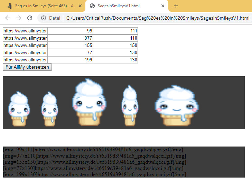Image resolution: width=252 pixels, height=181 pixels.
Task: Reload the page with refresh icon
Action: (30, 18)
